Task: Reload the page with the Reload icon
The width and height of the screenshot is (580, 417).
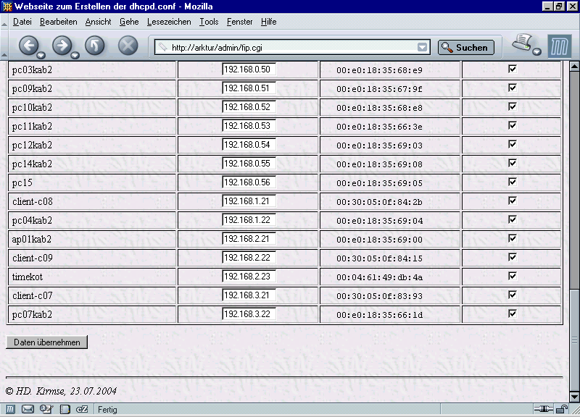Action: [x=95, y=46]
